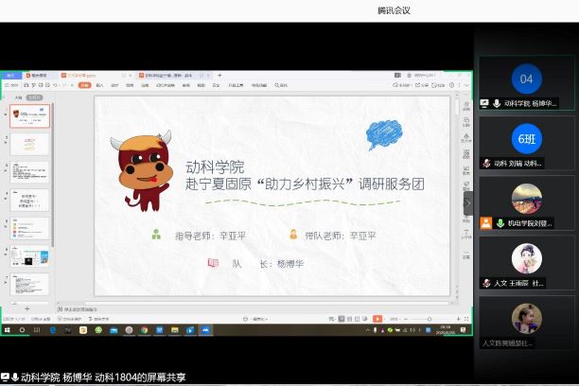Click the red bull mascot image

[x=143, y=169]
